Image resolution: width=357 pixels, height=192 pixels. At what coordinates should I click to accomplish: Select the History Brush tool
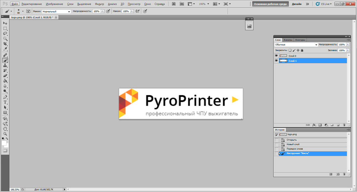click(5, 71)
